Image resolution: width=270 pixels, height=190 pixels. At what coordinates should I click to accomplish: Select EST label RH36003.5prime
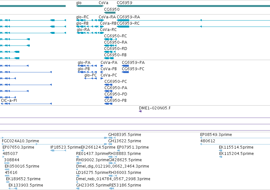tap(125, 173)
